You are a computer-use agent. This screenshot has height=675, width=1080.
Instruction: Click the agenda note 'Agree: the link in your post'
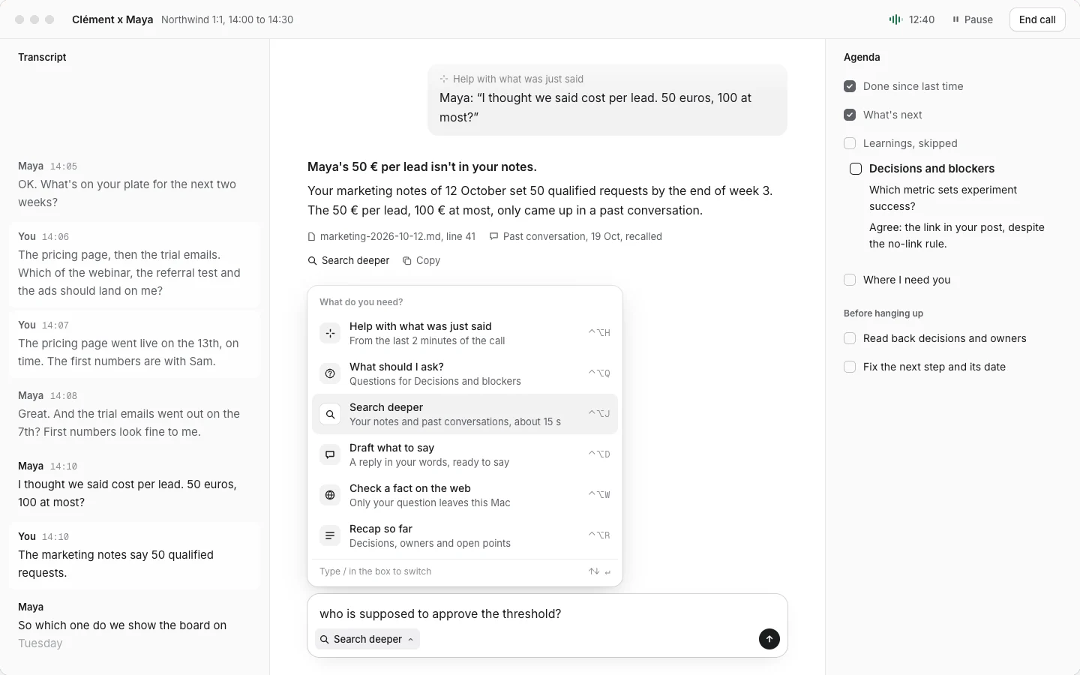tap(957, 235)
